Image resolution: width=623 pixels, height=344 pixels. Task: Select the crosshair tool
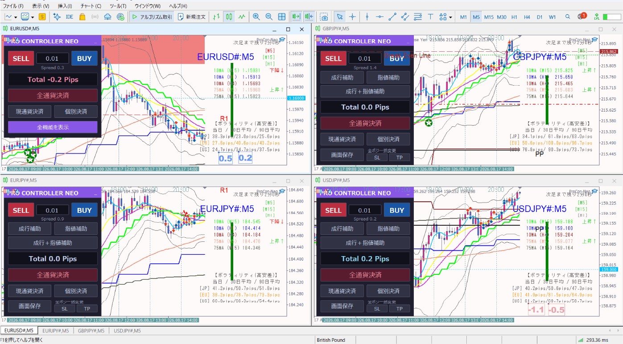[x=352, y=17]
